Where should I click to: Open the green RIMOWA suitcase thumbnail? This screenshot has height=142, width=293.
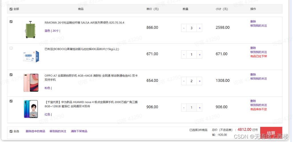30,29
